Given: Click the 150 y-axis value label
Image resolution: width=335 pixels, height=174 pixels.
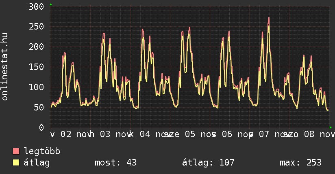Looking at the screenshot, I should click(x=36, y=67).
